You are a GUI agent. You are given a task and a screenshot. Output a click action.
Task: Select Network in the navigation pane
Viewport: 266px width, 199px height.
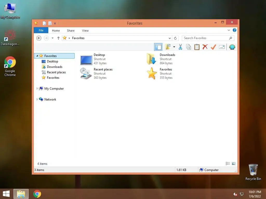pos(50,99)
